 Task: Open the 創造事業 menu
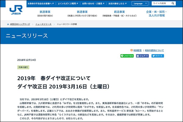pyautogui.click(x=117, y=13)
